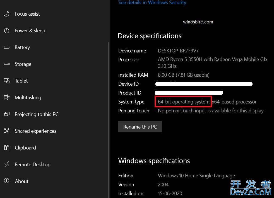Click the Power & sleep power icon
The height and width of the screenshot is (198, 274).
tap(7, 30)
